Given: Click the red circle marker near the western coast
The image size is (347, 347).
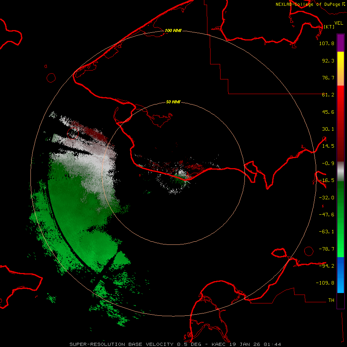Looking at the screenshot, I should (51, 77).
